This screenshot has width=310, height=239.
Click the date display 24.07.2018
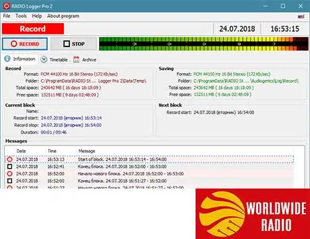pos(237,29)
